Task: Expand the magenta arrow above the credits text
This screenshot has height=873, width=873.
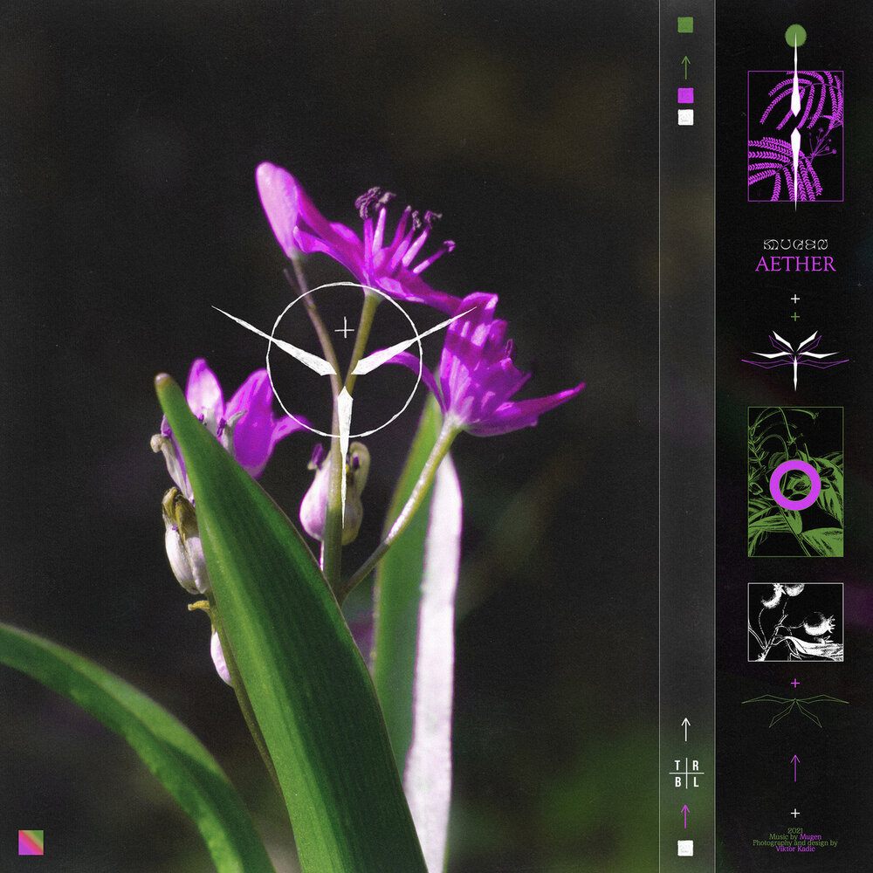Action: (x=795, y=767)
